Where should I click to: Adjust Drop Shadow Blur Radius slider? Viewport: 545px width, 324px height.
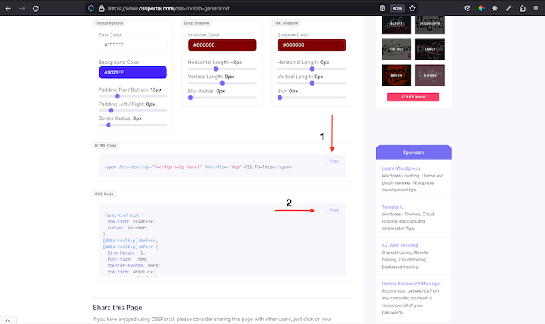pyautogui.click(x=222, y=98)
